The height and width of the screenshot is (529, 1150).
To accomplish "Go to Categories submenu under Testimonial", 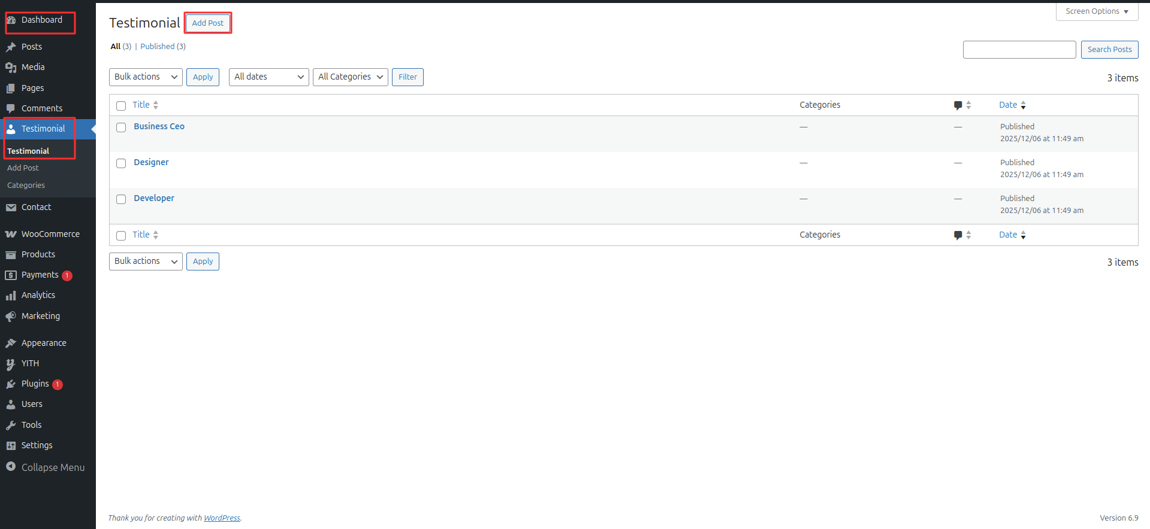I will point(26,186).
